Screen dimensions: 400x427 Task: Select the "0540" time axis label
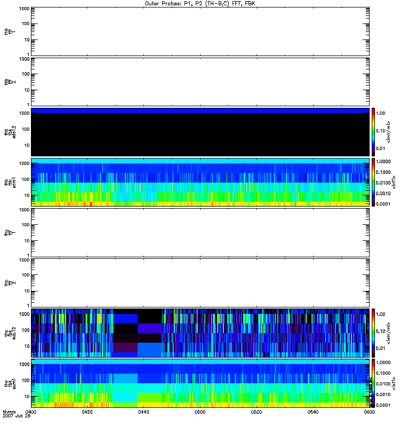pyautogui.click(x=313, y=412)
